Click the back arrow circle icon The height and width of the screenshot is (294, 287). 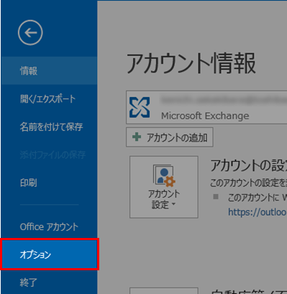click(30, 32)
